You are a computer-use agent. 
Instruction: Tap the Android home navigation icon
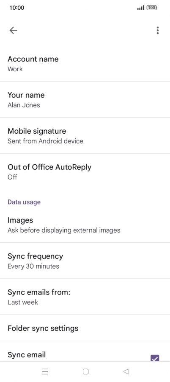point(85,371)
